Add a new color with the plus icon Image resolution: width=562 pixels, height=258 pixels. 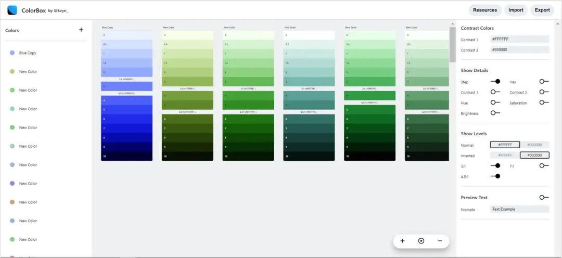pos(81,30)
